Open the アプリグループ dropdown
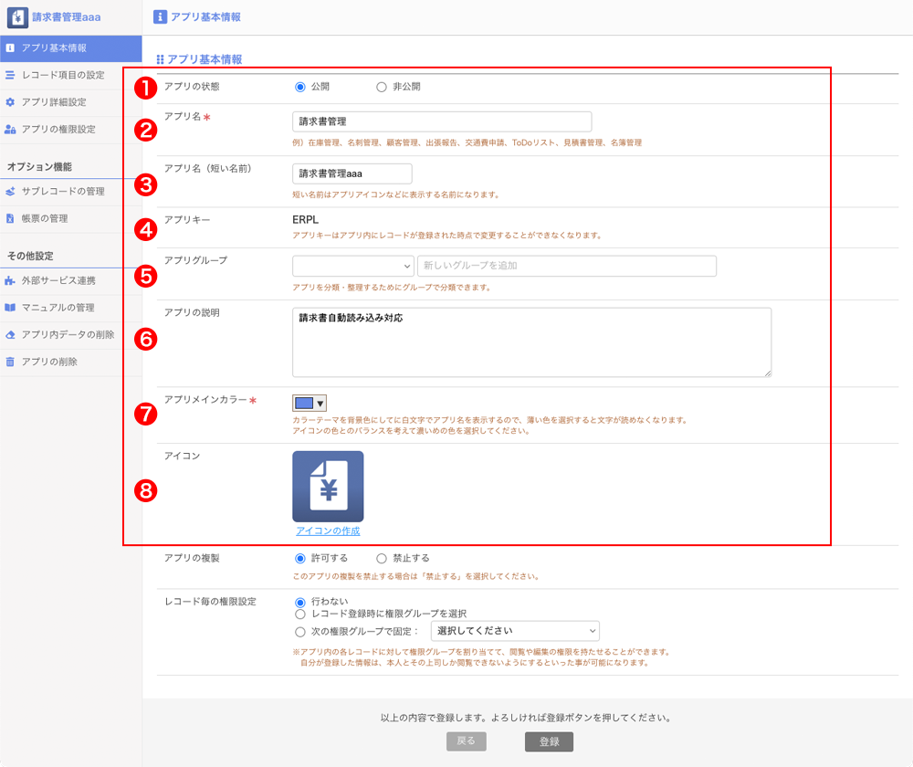The height and width of the screenshot is (767, 913). pyautogui.click(x=352, y=266)
